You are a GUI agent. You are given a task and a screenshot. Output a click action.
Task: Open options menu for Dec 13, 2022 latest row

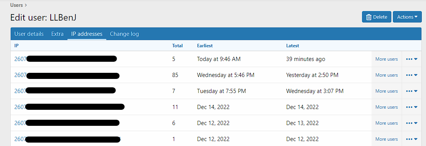(x=412, y=123)
